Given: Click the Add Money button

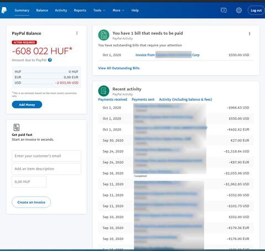Looking at the screenshot, I should [x=27, y=105].
